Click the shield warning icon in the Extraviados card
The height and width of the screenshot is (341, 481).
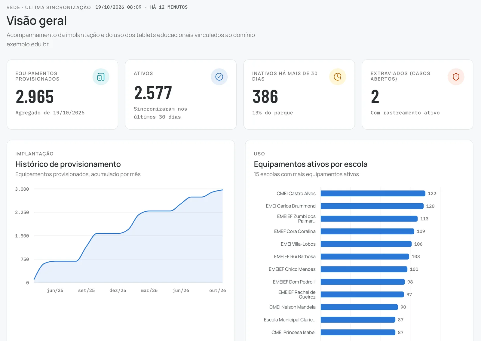[456, 77]
